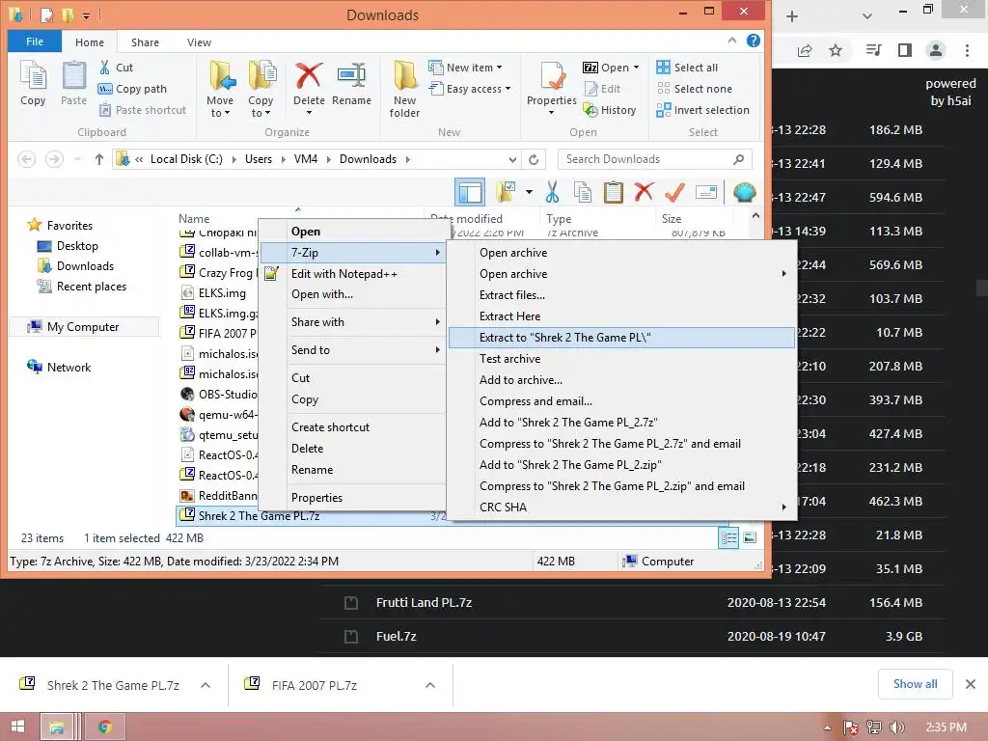This screenshot has height=741, width=988.
Task: Click Copy path in the ribbon
Action: click(x=132, y=89)
